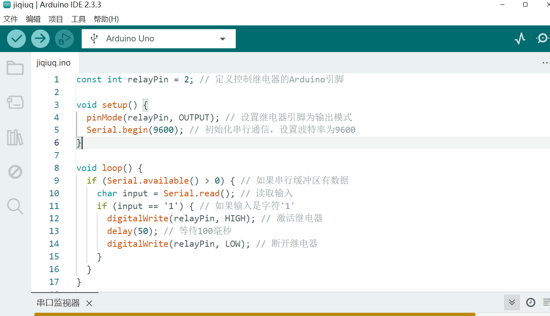The width and height of the screenshot is (550, 316).
Task: Open the Serial Monitor magnifier icon
Action: 543,39
